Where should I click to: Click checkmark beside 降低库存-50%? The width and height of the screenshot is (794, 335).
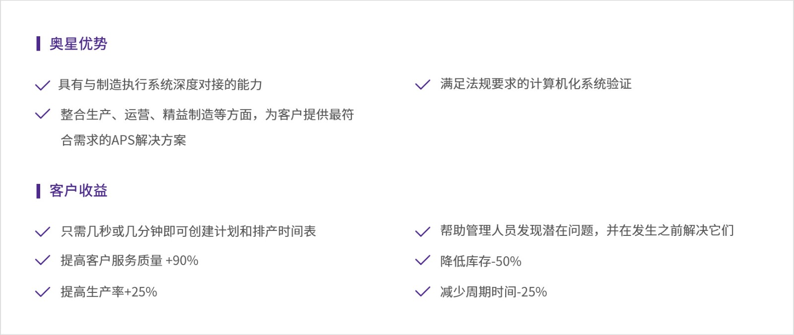click(422, 261)
